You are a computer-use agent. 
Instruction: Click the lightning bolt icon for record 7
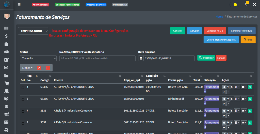[x=228, y=111]
